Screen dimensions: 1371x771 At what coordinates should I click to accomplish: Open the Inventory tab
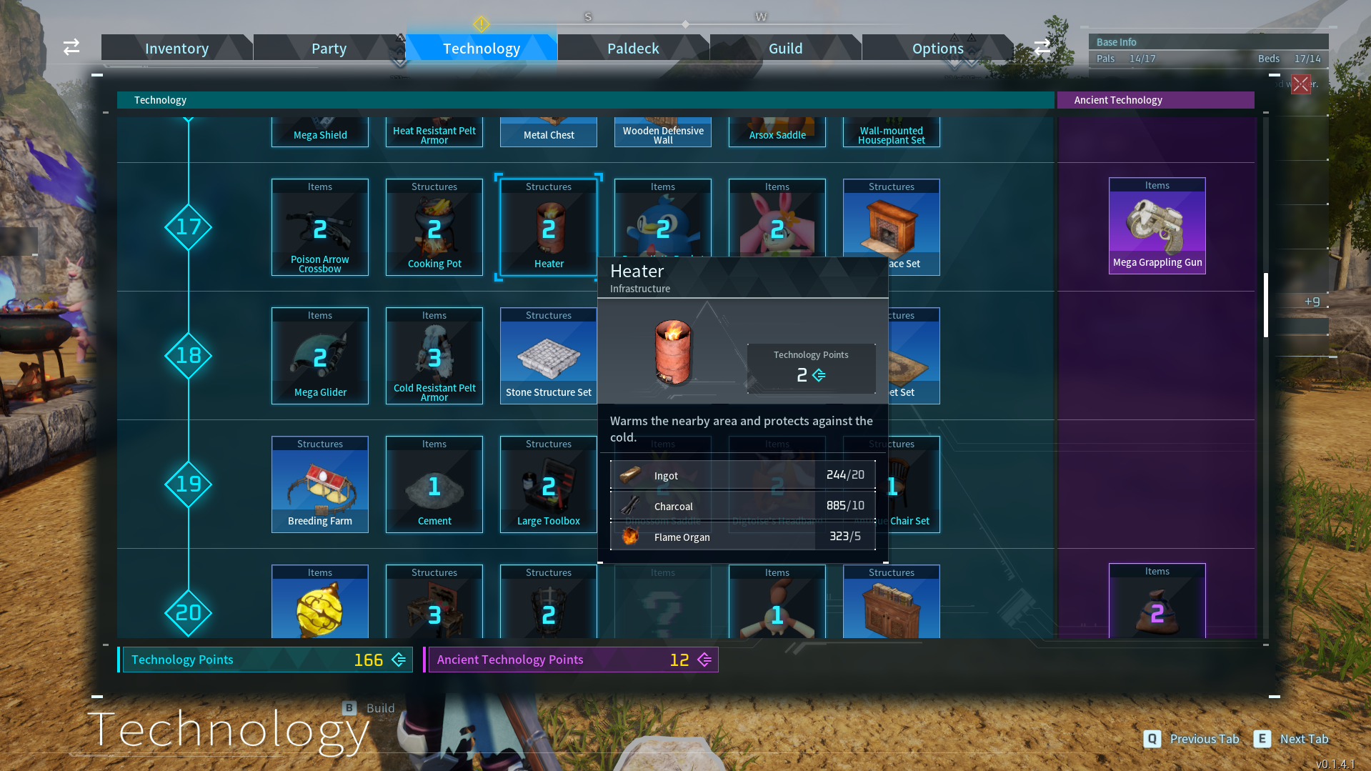[176, 48]
